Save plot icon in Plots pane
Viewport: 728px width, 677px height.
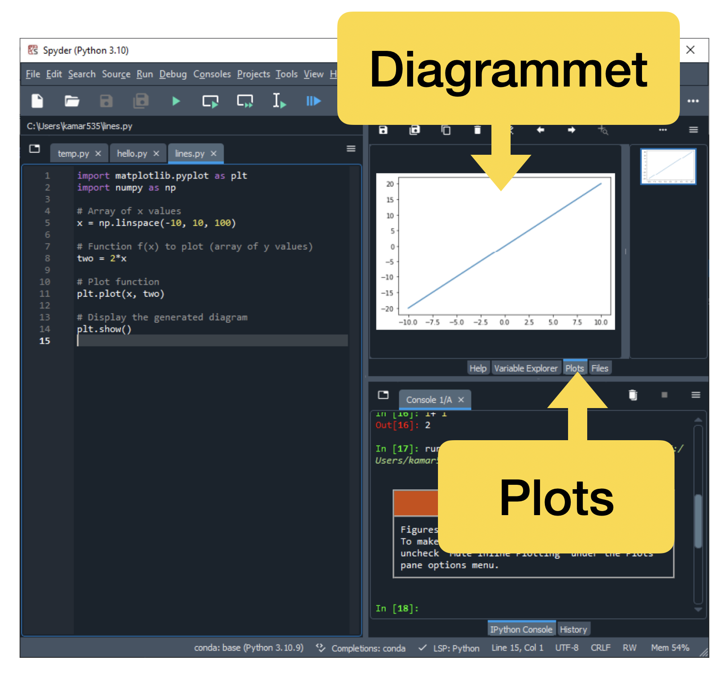tap(383, 130)
